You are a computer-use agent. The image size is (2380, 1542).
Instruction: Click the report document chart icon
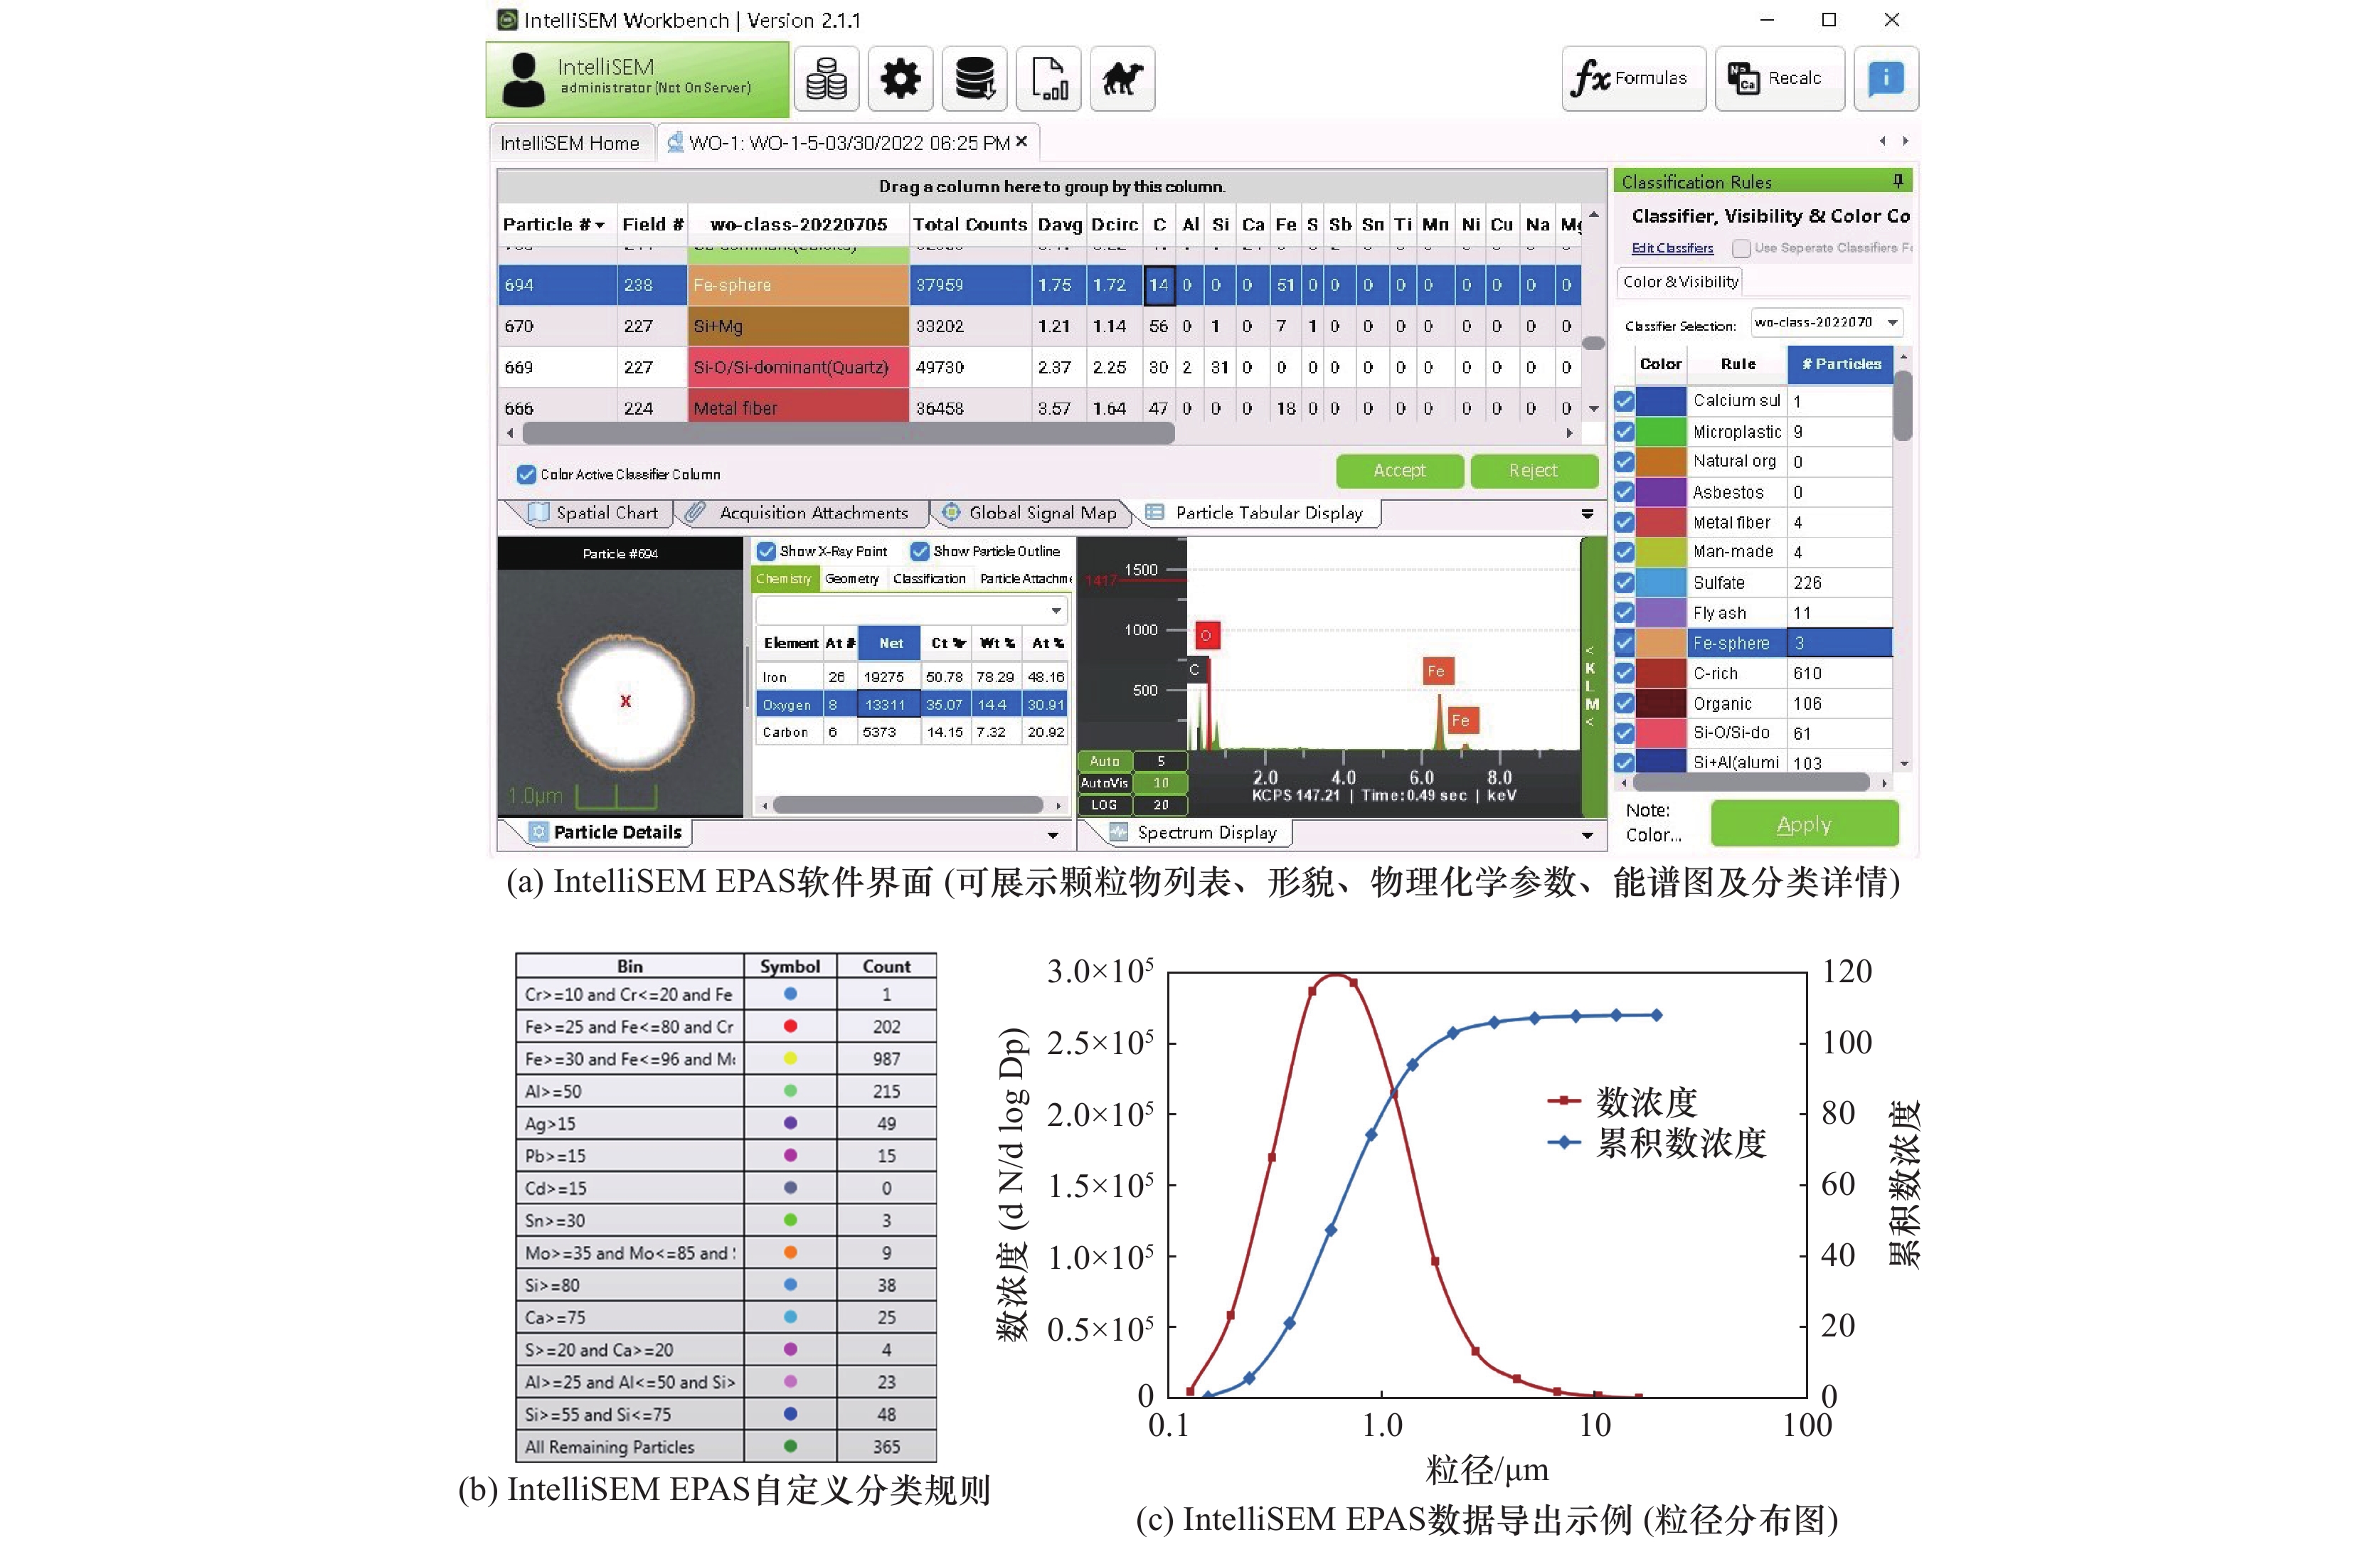[x=1048, y=78]
